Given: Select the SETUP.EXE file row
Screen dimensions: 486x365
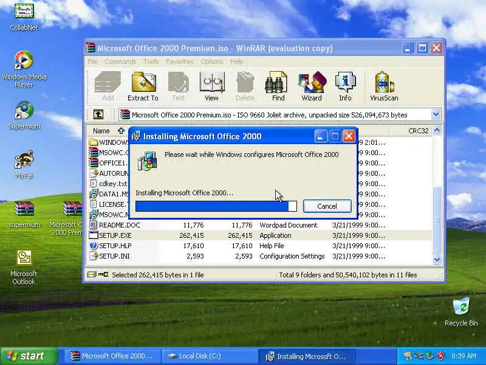Looking at the screenshot, I should pos(259,235).
